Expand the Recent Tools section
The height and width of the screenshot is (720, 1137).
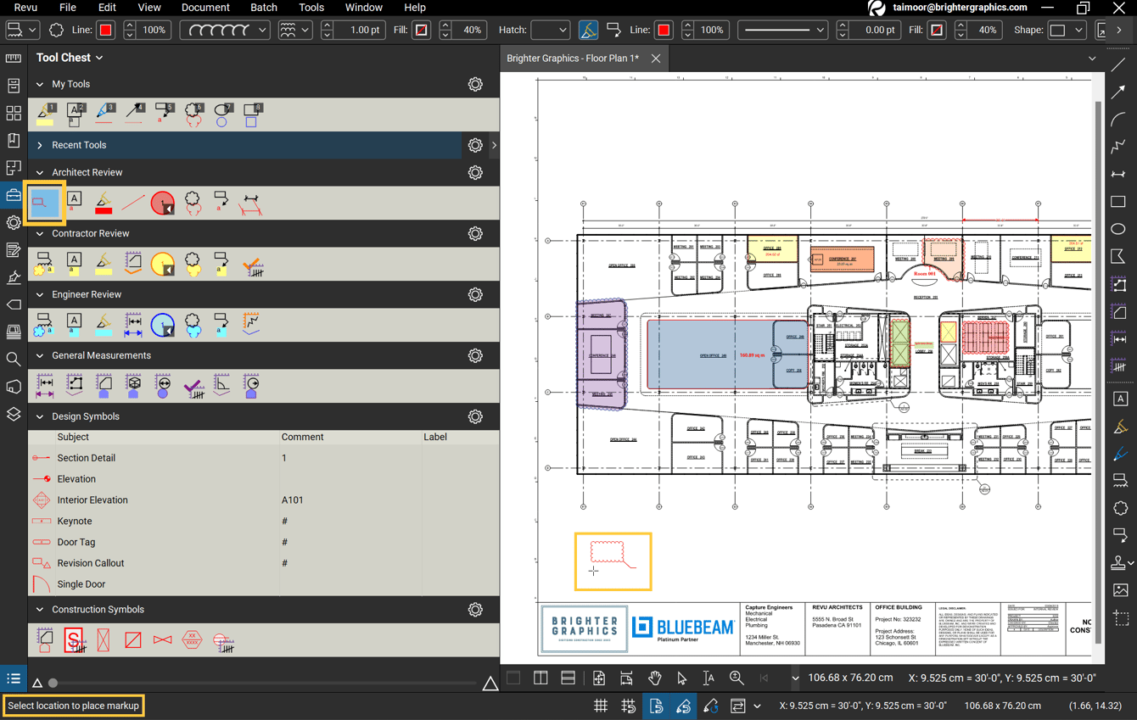point(39,145)
